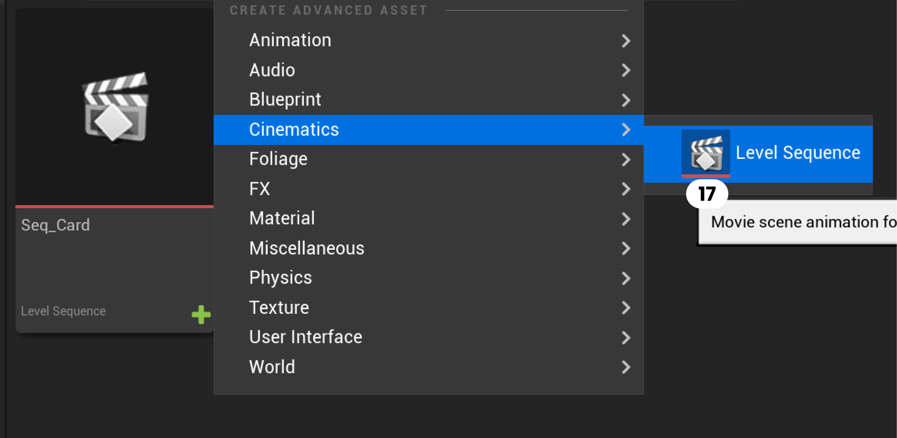Select the Miscellaneous asset category
The image size is (897, 438).
point(307,248)
